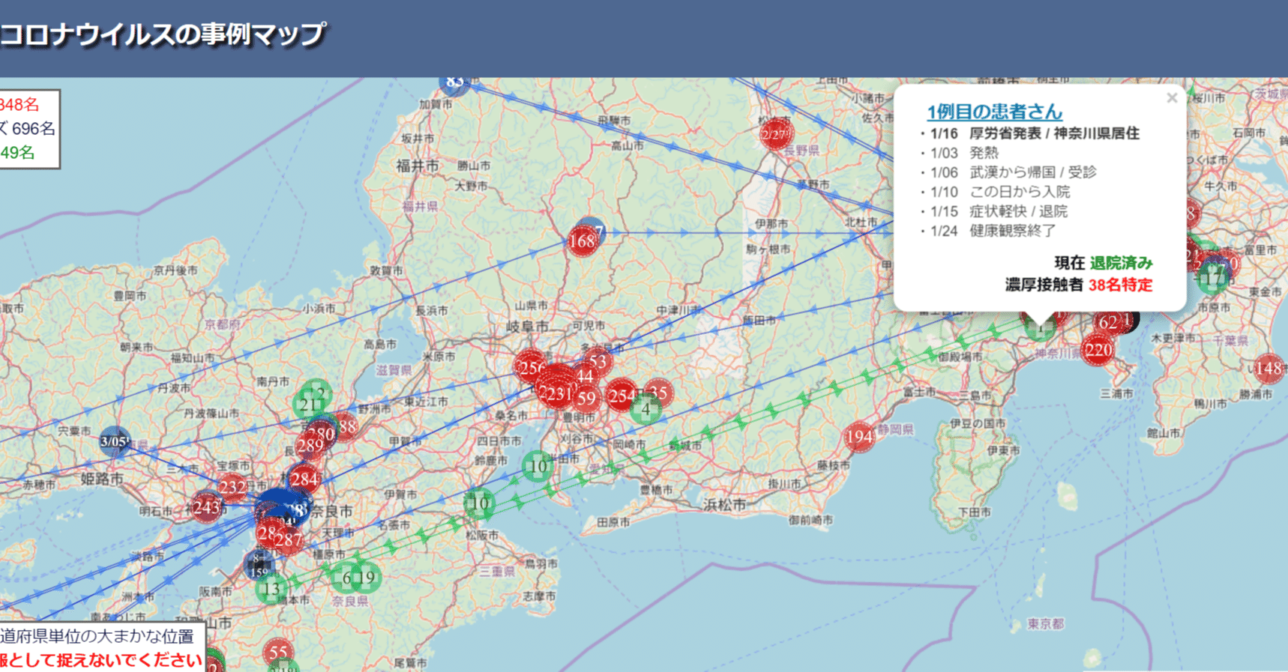The image size is (1288, 672).
Task: Click the 浜松市 map label
Action: [x=724, y=506]
